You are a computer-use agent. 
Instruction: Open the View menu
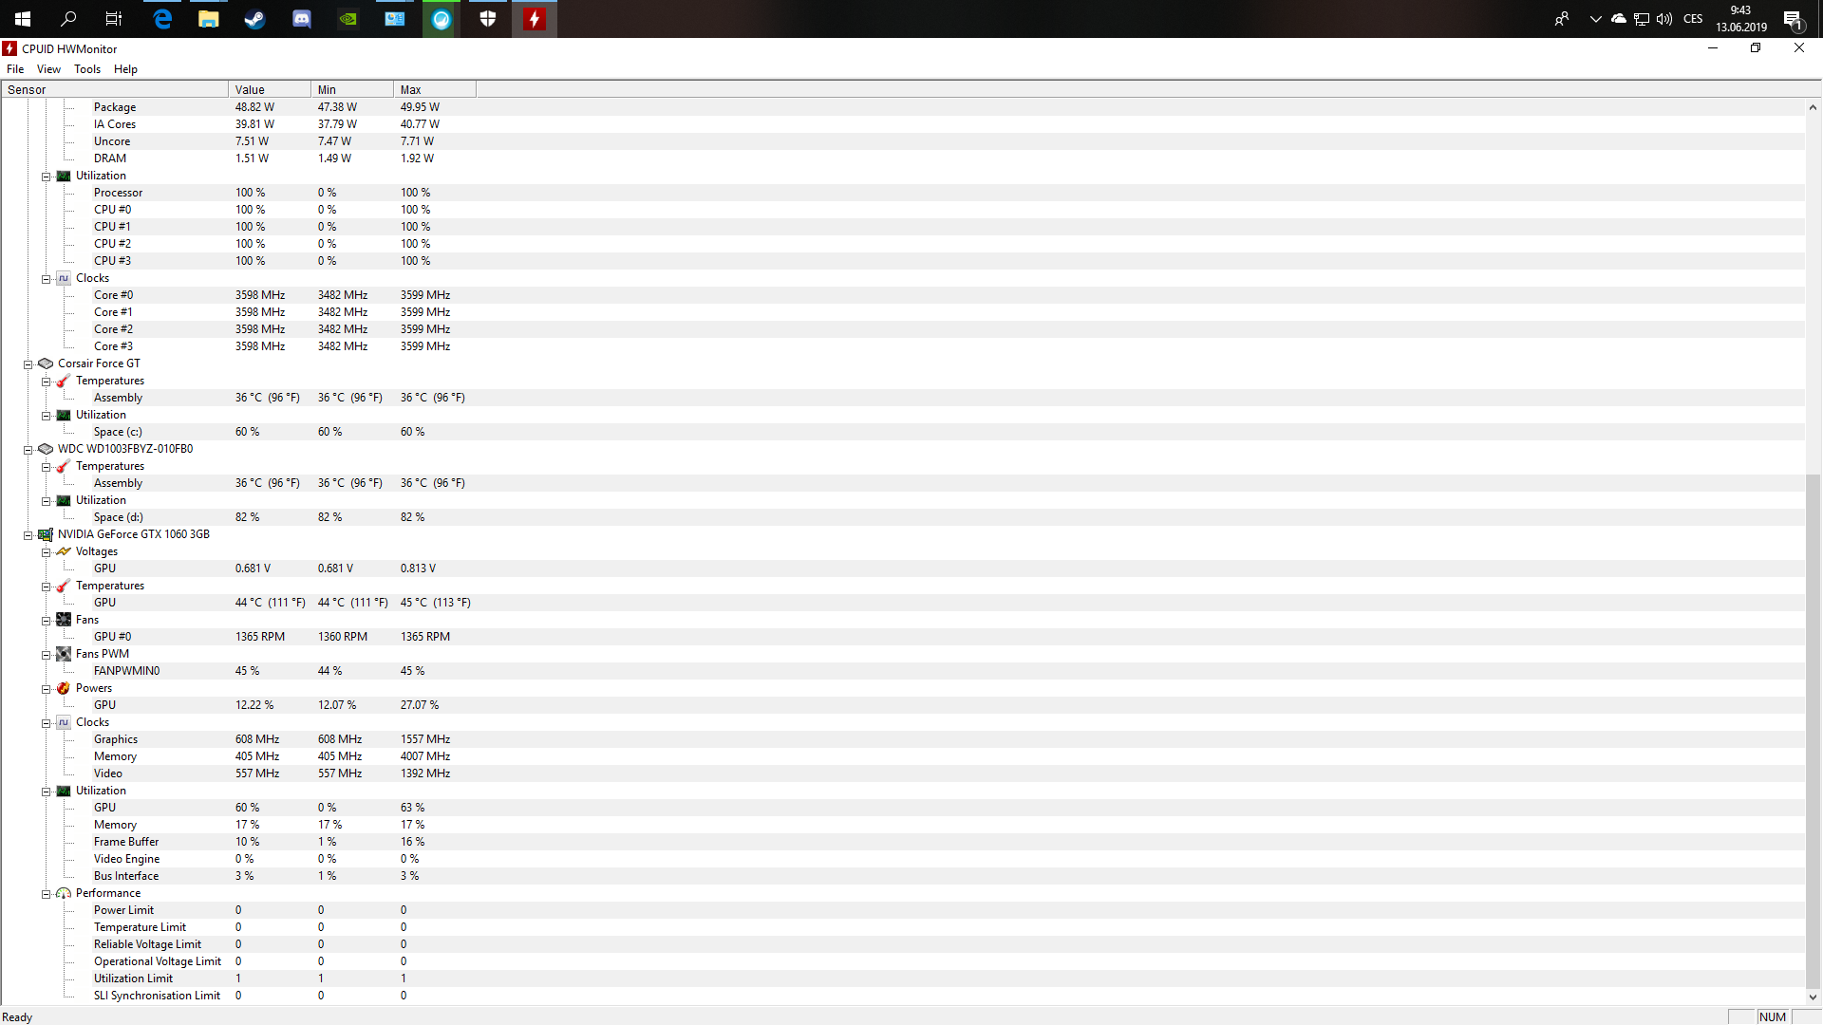pyautogui.click(x=48, y=69)
